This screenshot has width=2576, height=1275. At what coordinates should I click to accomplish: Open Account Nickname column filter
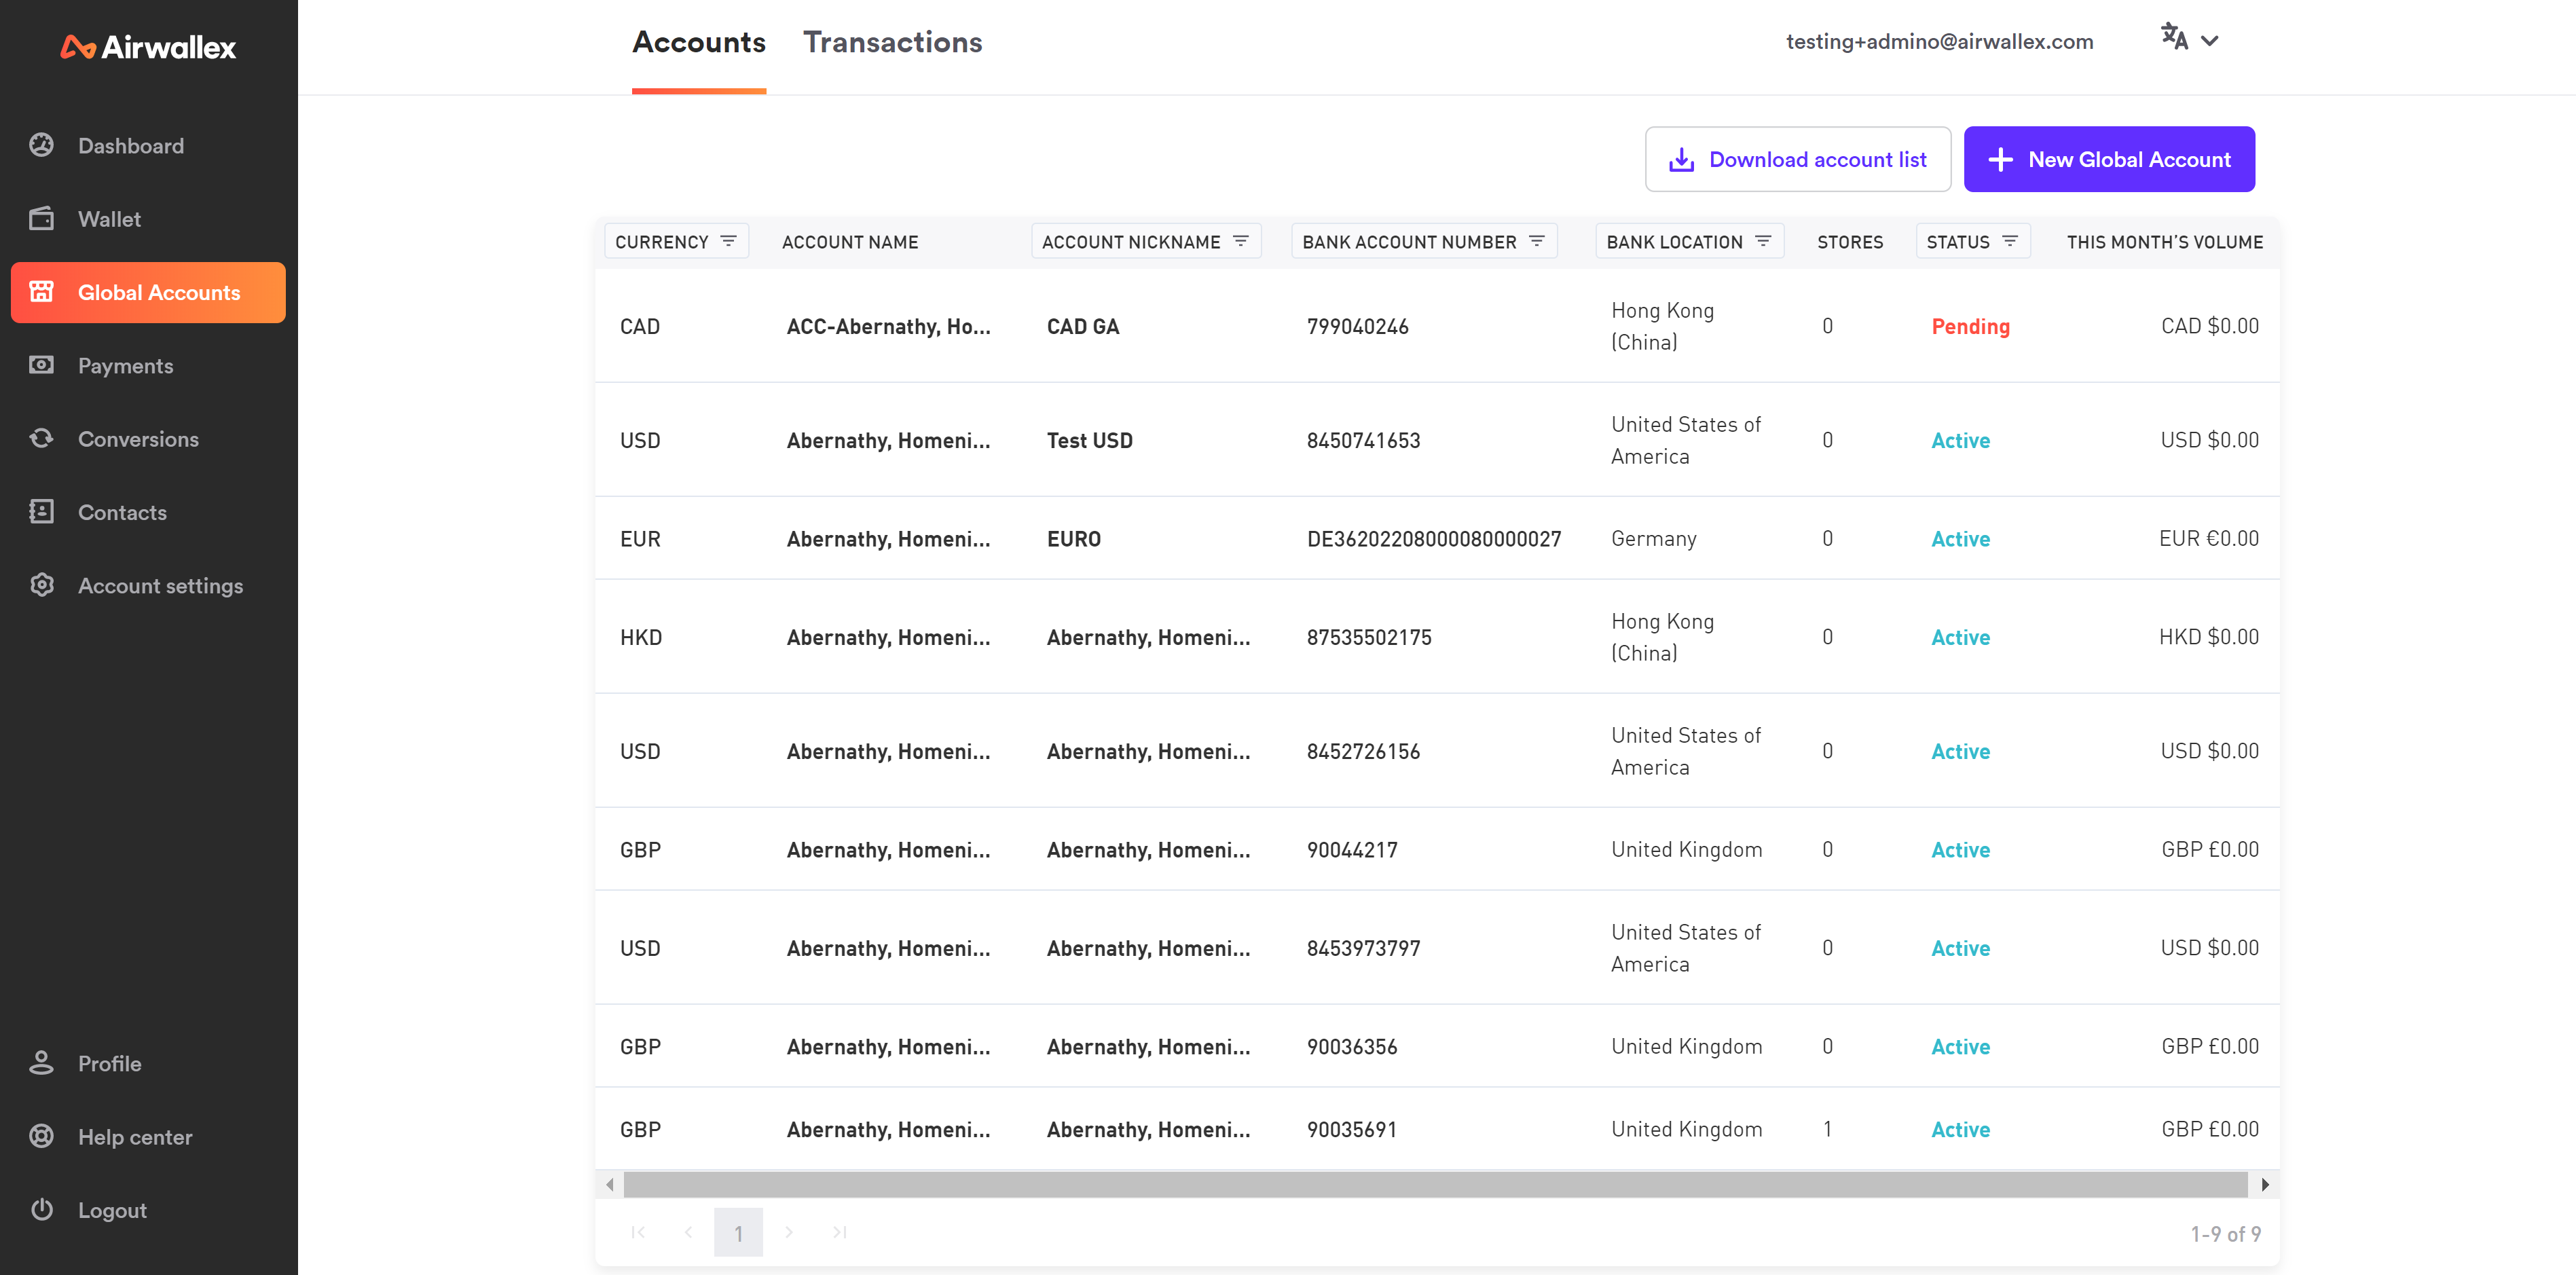pos(1241,241)
